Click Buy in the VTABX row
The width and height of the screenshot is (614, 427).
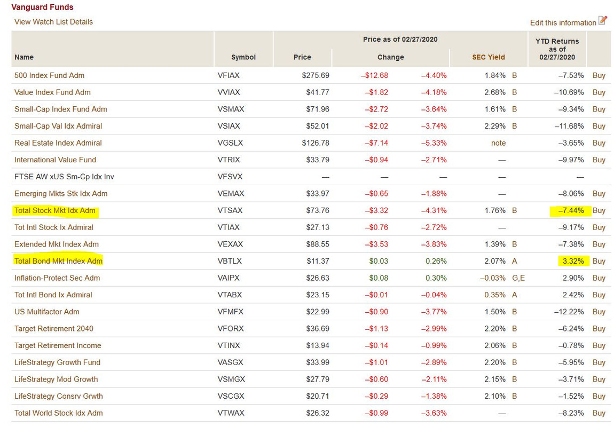599,294
